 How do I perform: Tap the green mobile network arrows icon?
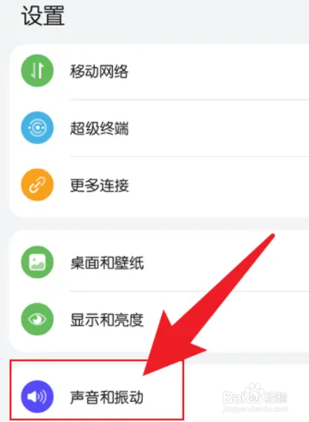37,70
